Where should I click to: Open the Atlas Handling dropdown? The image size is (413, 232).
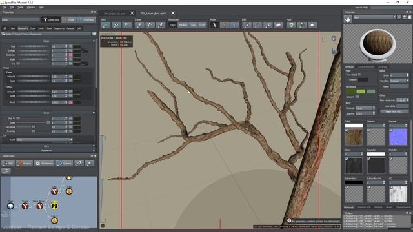(399, 81)
